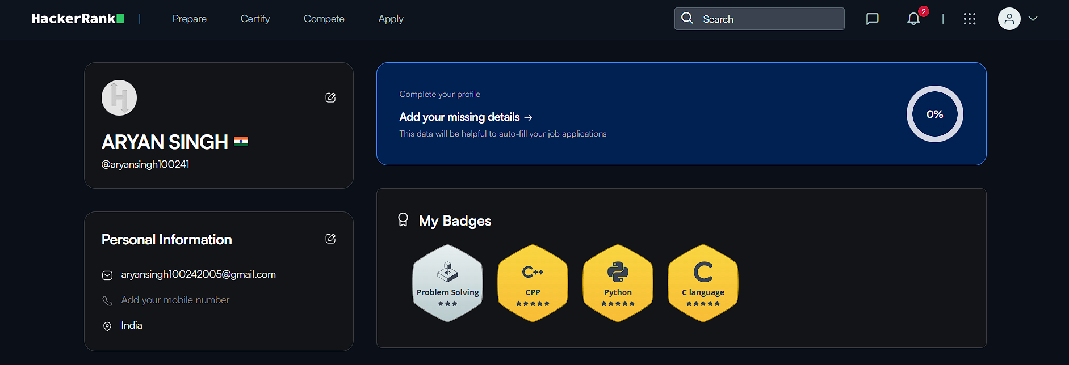
Task: Click the aryansingh100242005@gmail.com email
Action: (198, 274)
